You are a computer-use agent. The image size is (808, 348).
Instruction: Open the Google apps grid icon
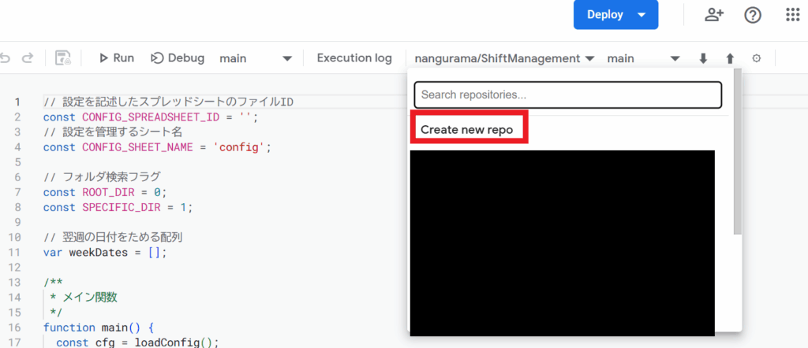792,15
